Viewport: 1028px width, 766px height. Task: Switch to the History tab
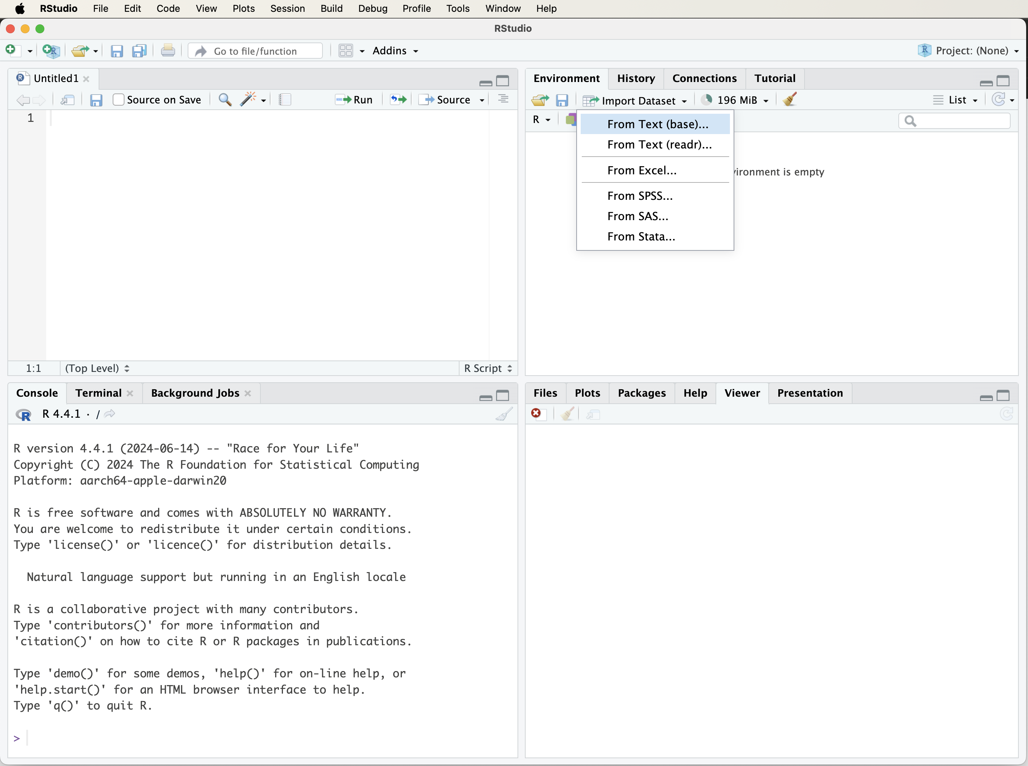point(635,78)
